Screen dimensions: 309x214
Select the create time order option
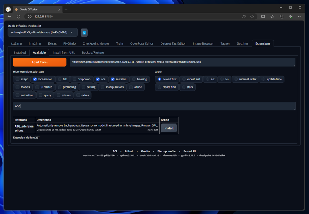pos(159,87)
